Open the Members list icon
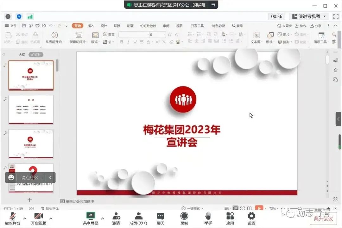This screenshot has height=228, width=342. pos(138,216)
